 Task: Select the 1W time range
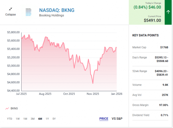tap(18, 118)
